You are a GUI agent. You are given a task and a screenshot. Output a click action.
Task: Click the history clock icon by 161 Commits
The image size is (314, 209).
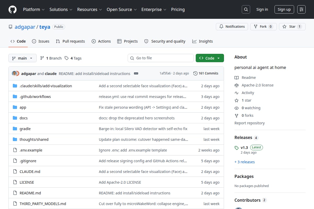(x=195, y=73)
